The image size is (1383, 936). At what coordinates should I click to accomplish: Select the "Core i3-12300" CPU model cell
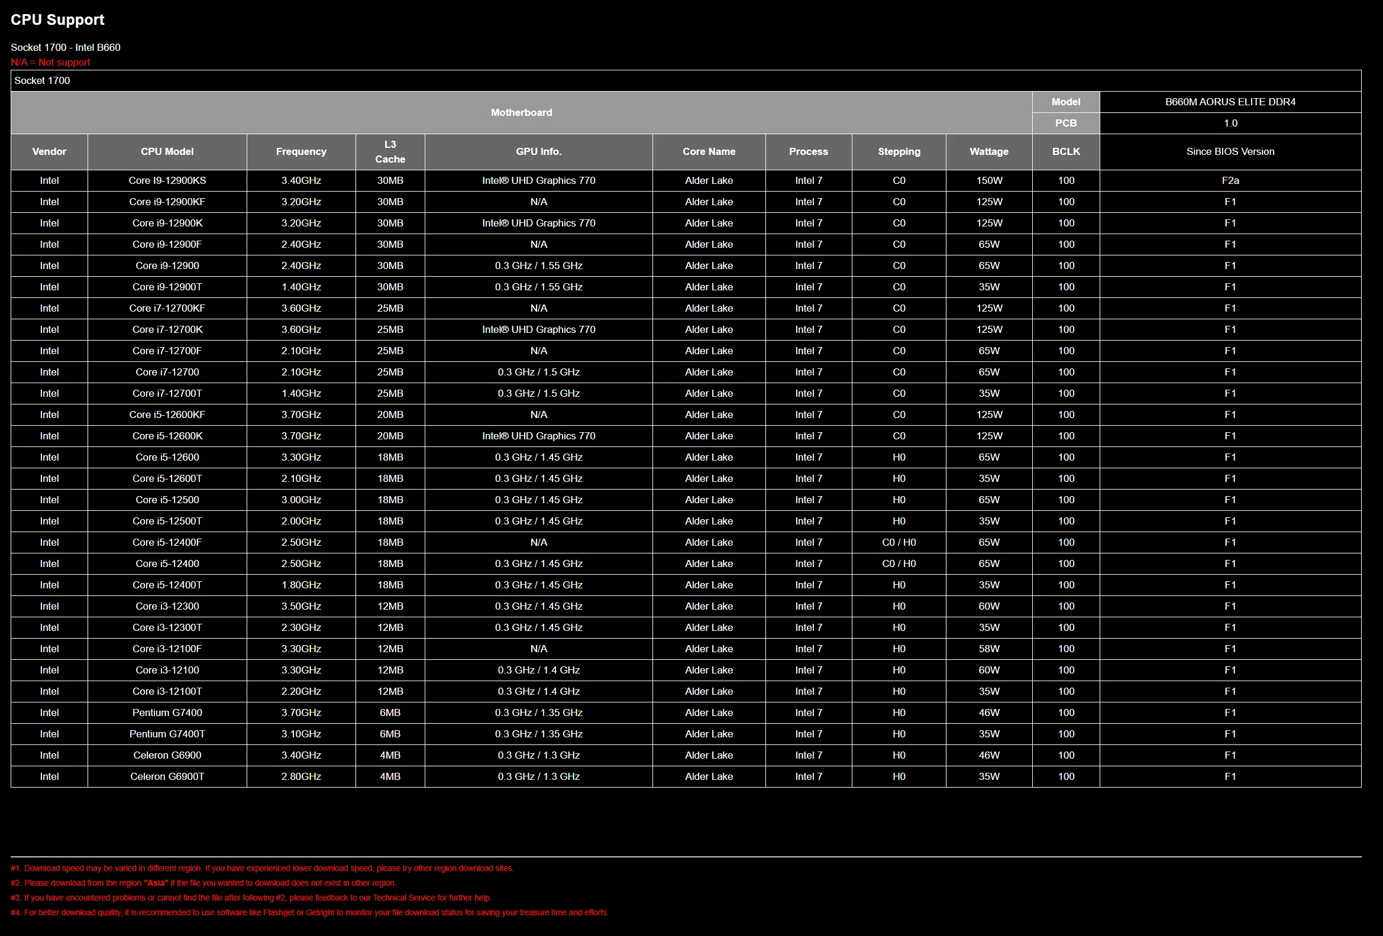point(167,606)
